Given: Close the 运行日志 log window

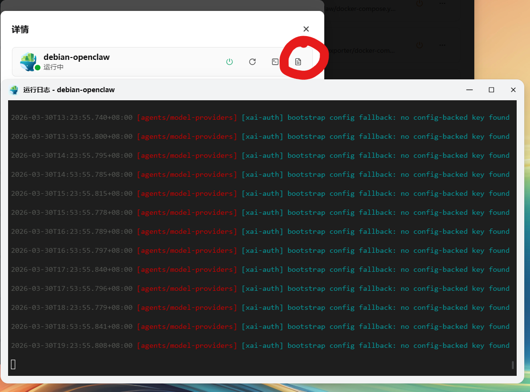Looking at the screenshot, I should (513, 90).
